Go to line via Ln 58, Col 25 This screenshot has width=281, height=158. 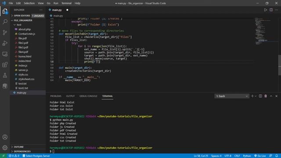tap(201, 156)
